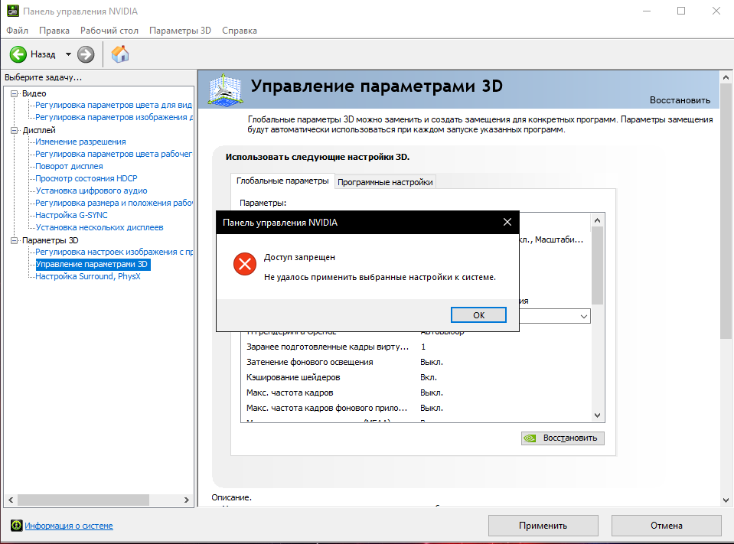Click the green Восстановить button below list
This screenshot has height=544, width=734.
click(x=563, y=438)
